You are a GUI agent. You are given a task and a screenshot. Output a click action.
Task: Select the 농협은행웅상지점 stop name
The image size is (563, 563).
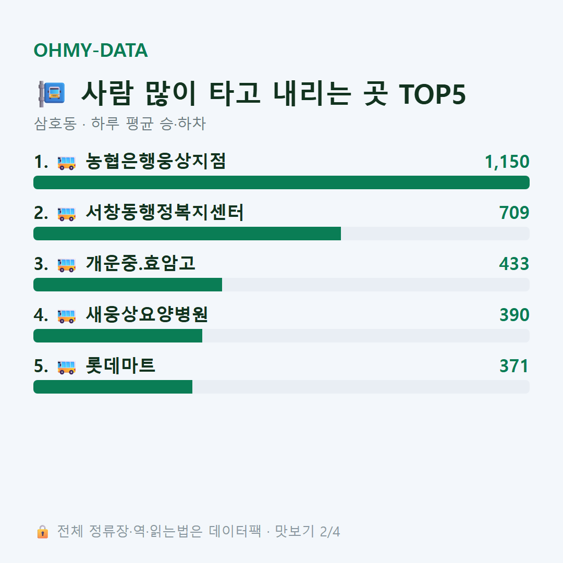click(x=156, y=161)
